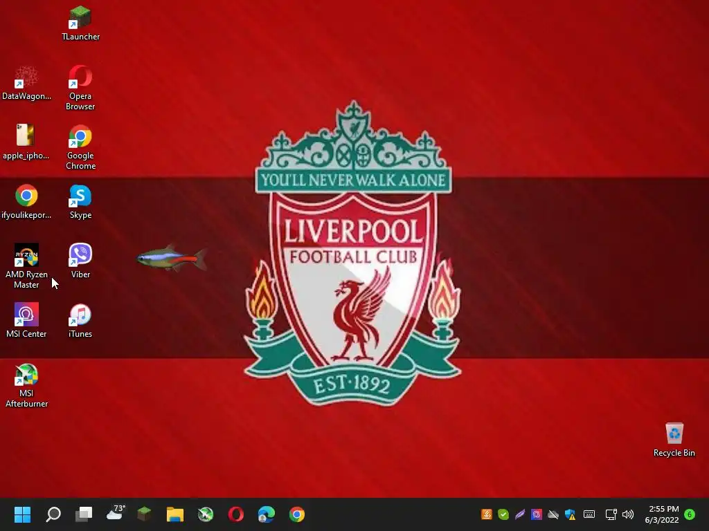The height and width of the screenshot is (531, 709).
Task: Open taskbar Search
Action: (x=53, y=514)
